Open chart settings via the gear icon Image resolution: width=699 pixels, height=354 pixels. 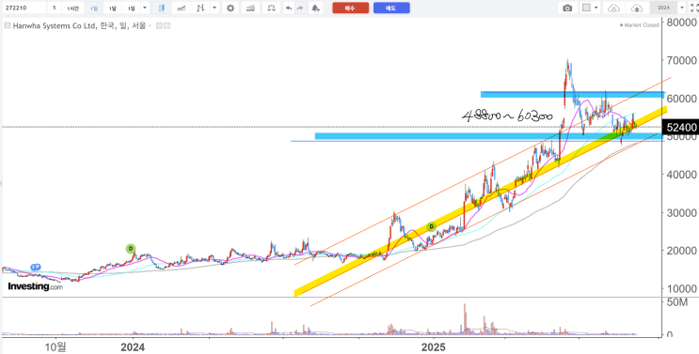230,8
